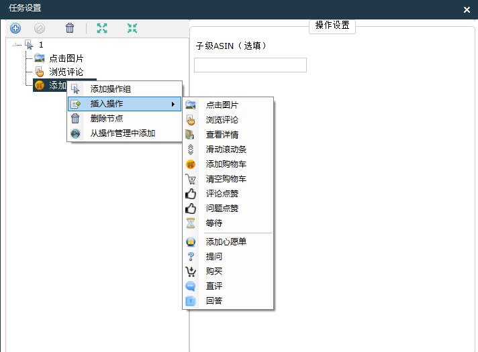
Task: Click the empty cart icon beside 清空购物车
Action: click(x=191, y=179)
